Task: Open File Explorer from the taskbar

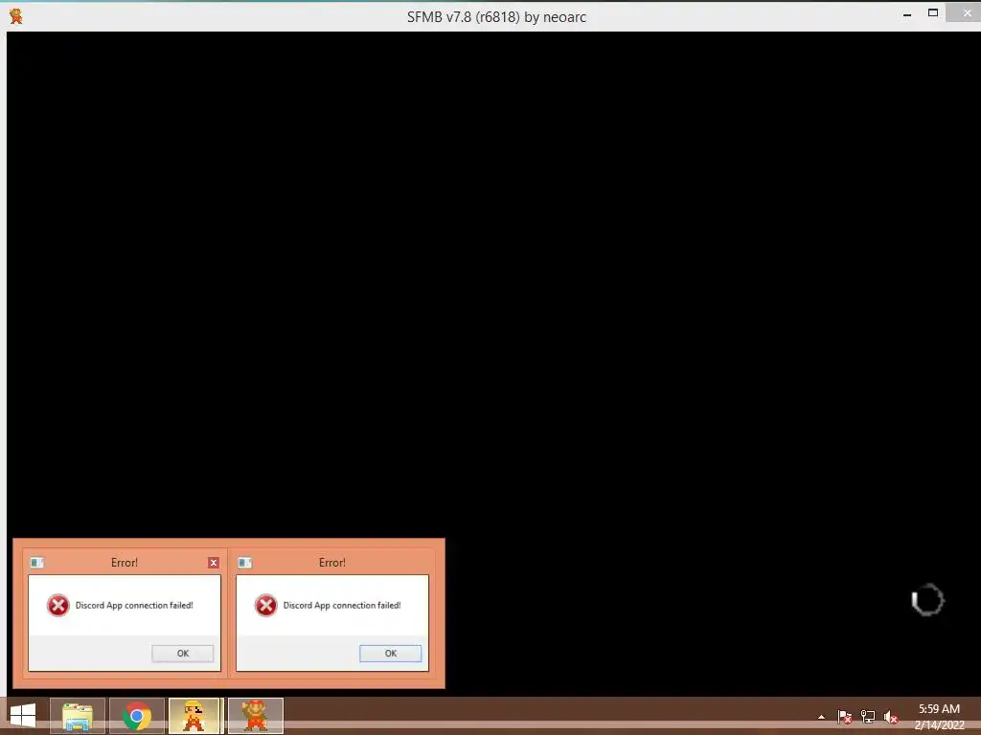Action: click(x=78, y=716)
